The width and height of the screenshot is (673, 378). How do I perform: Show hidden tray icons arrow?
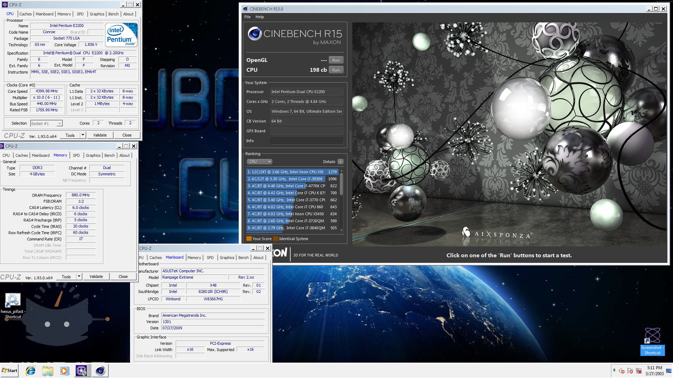614,370
